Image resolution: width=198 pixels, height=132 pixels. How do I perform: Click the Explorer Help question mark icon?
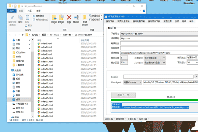(x=144, y=11)
